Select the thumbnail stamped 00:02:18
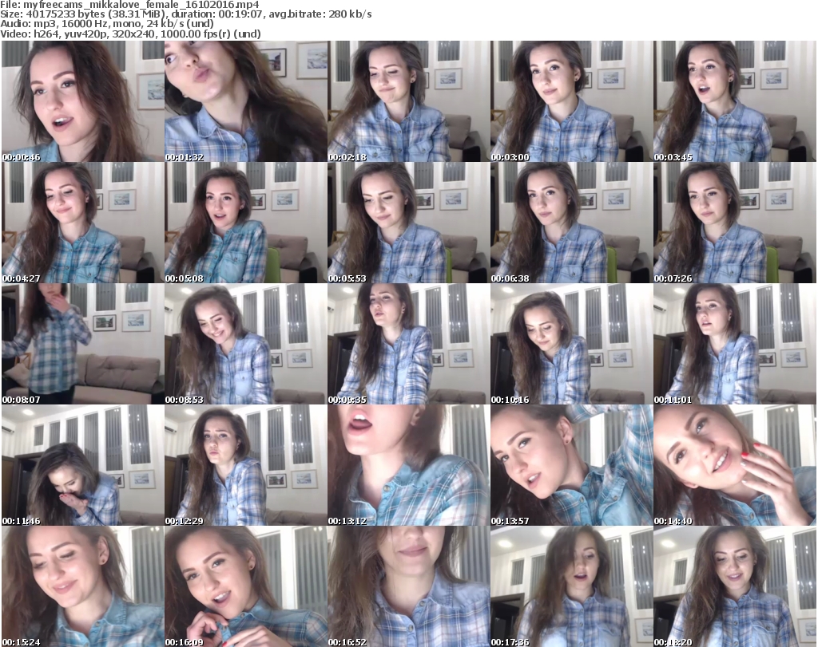The image size is (818, 647). pyautogui.click(x=408, y=101)
